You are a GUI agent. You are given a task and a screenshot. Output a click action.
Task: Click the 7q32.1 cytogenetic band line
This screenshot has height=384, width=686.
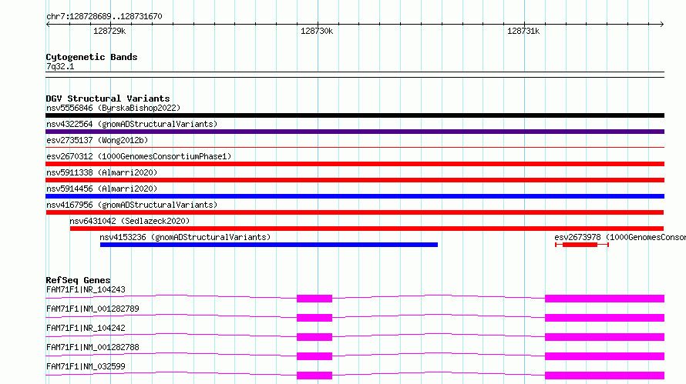coord(355,75)
